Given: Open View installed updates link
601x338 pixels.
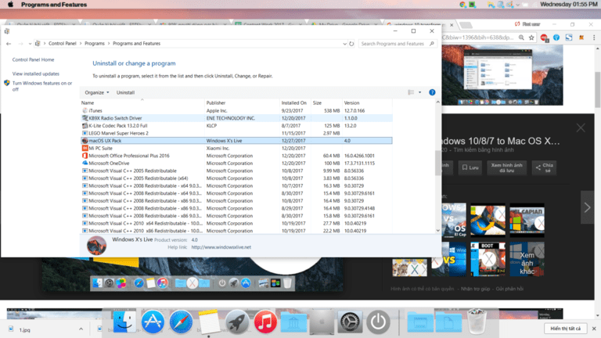Looking at the screenshot, I should (x=36, y=74).
